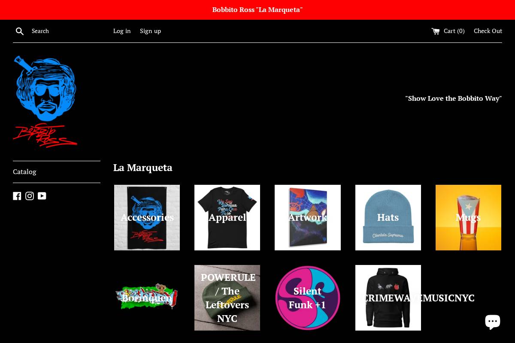View the Artwork collection
Viewport: 515px width, 343px height.
(x=307, y=217)
